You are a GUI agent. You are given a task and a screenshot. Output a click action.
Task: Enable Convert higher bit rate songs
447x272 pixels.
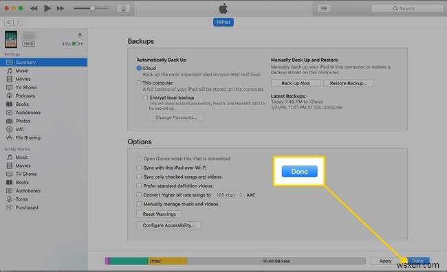point(139,195)
